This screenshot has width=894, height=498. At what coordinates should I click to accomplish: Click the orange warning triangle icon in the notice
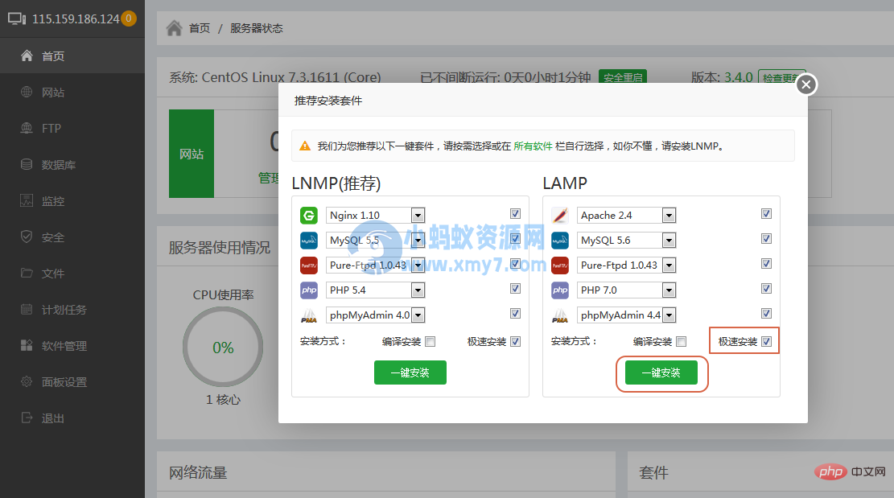pyautogui.click(x=305, y=146)
